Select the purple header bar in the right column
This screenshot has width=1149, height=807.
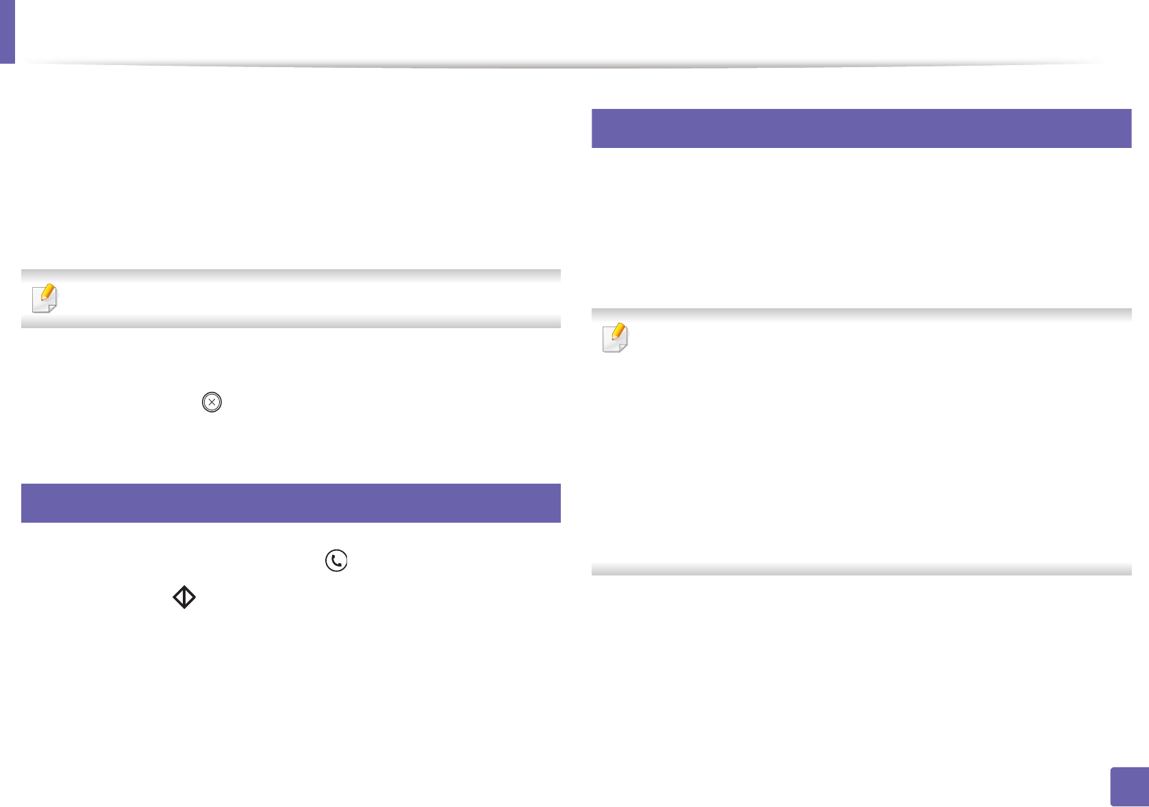tap(861, 128)
